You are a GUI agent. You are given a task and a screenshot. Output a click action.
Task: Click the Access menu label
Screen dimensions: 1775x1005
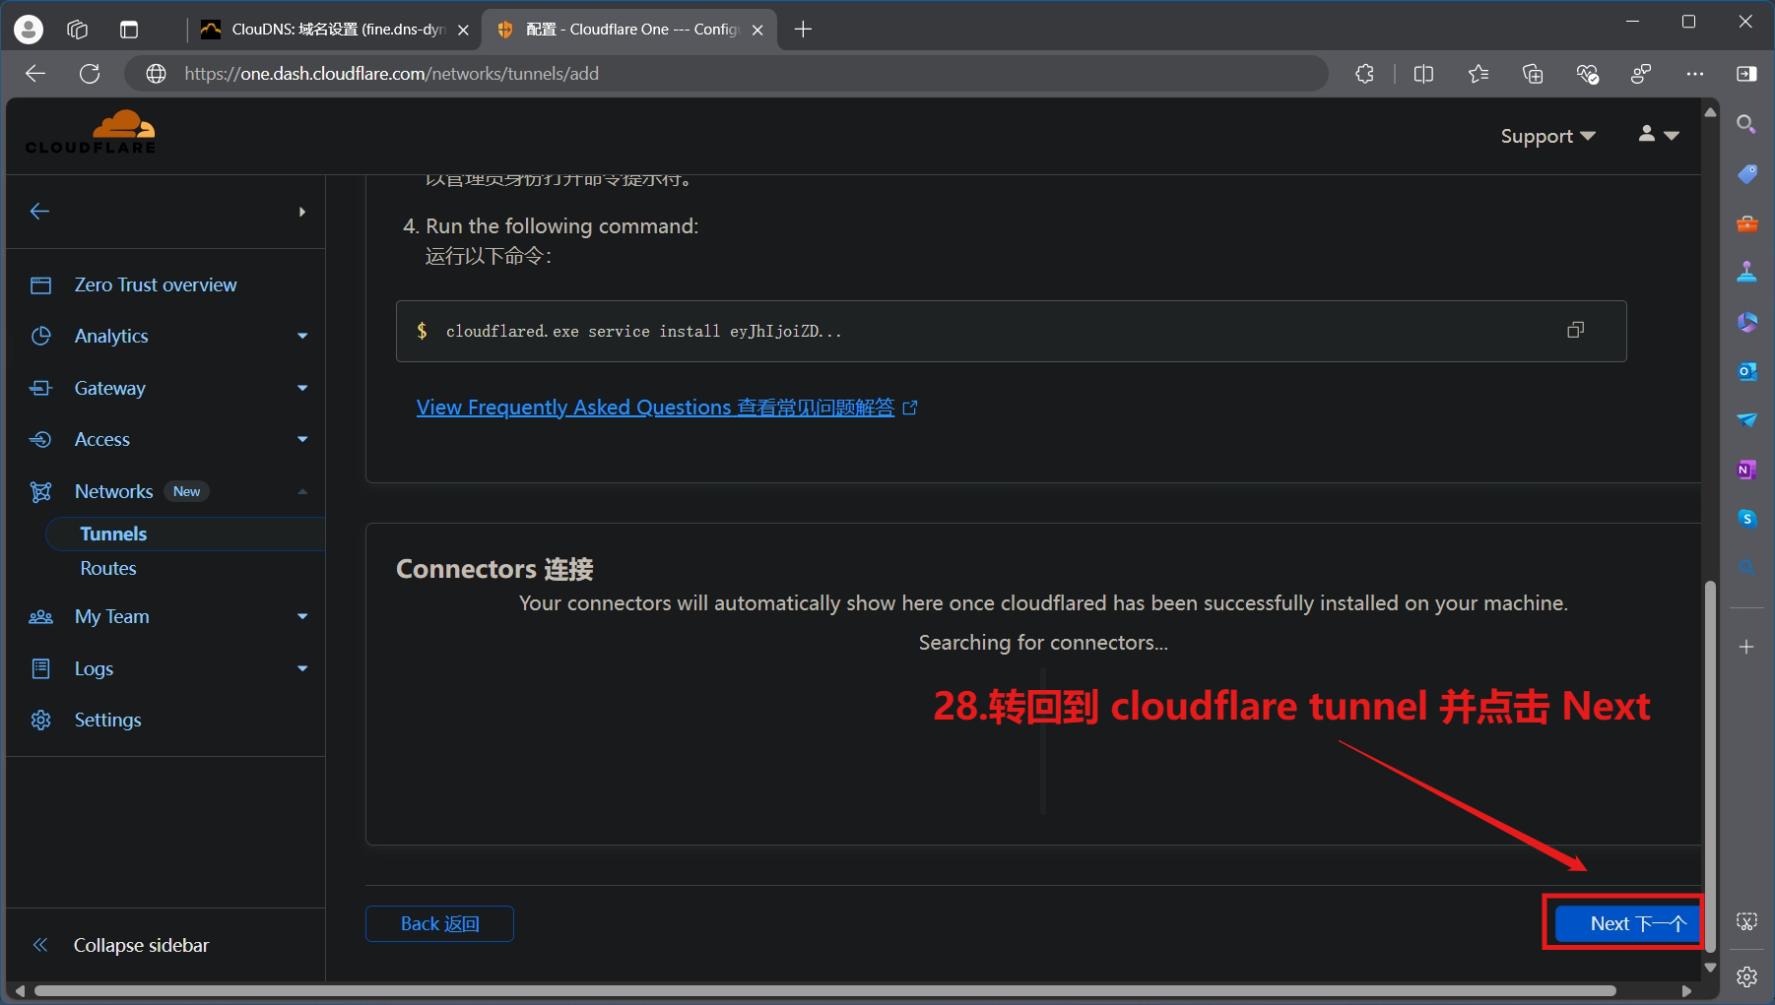click(102, 439)
